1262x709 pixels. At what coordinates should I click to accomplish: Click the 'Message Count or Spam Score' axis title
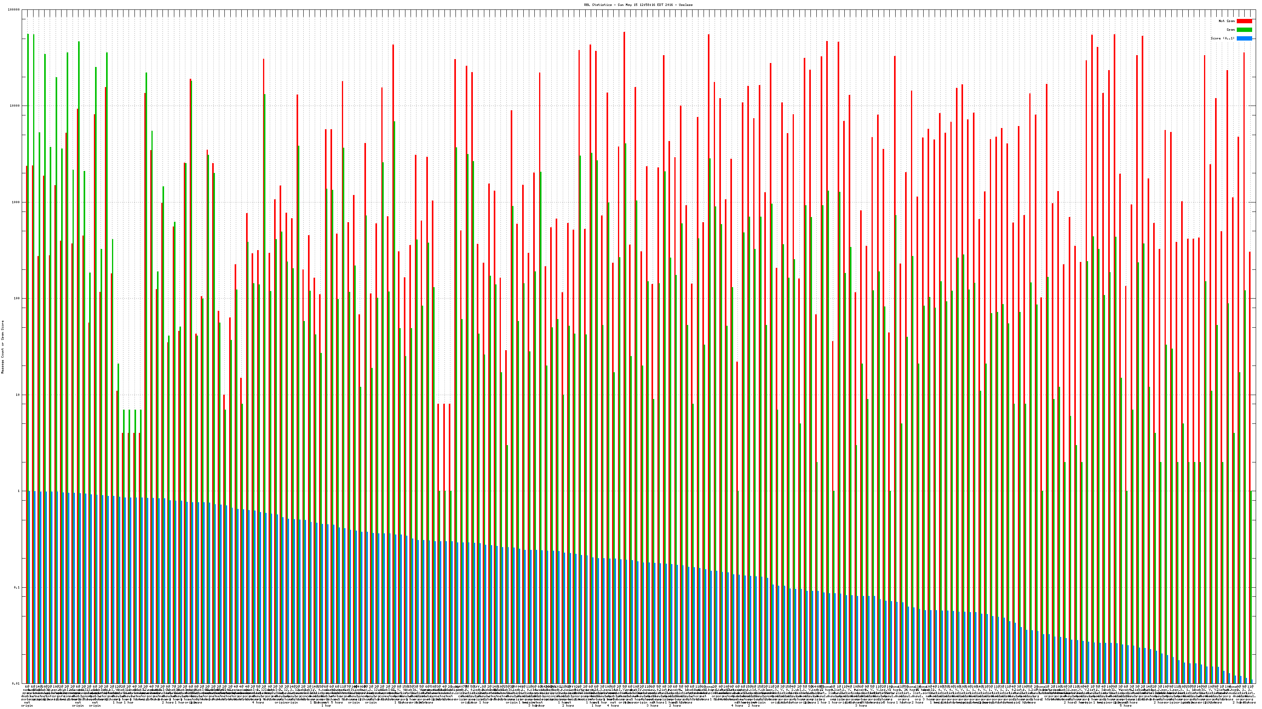[2, 347]
